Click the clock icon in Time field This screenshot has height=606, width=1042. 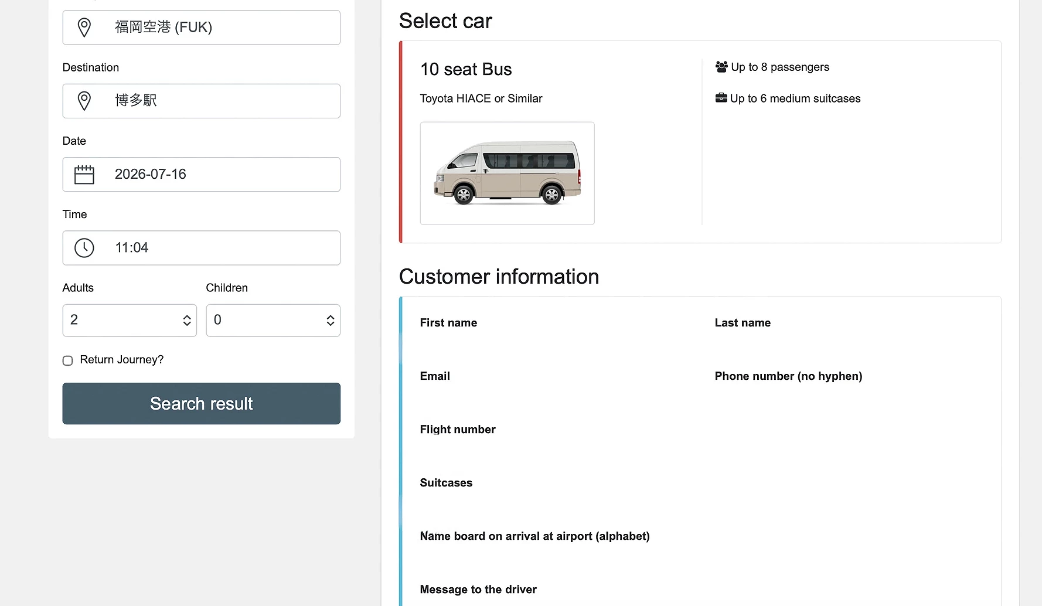coord(84,248)
